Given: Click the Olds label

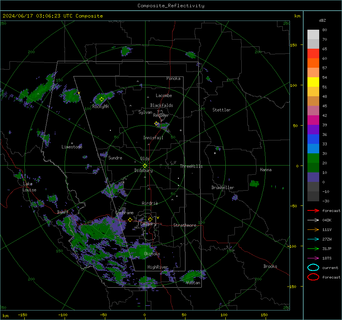Looking at the screenshot, I should tap(145, 159).
